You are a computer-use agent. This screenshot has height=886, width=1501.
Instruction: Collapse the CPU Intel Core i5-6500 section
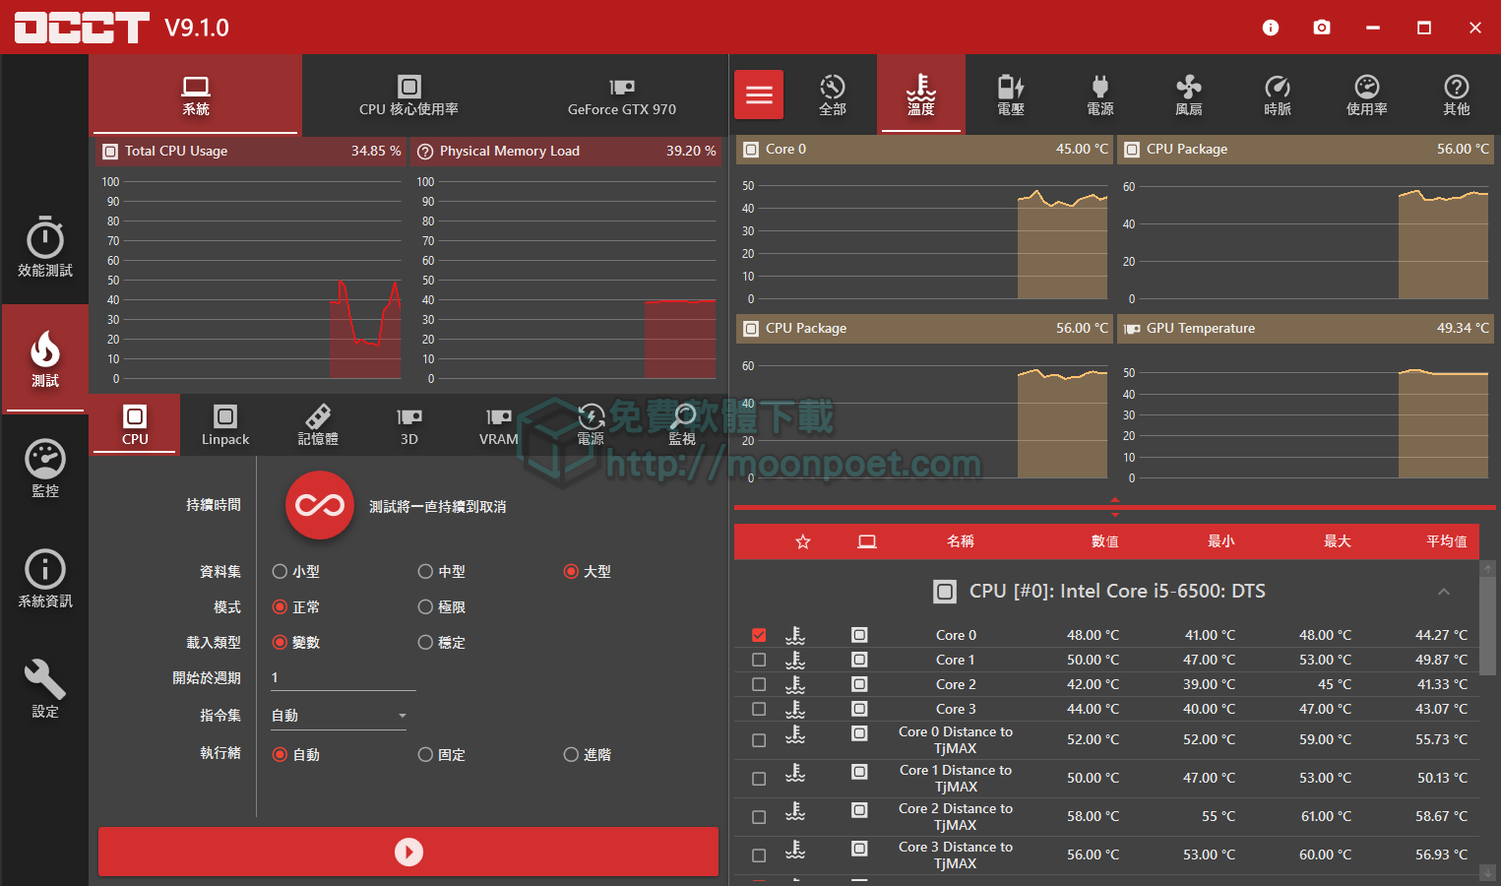(x=1443, y=592)
